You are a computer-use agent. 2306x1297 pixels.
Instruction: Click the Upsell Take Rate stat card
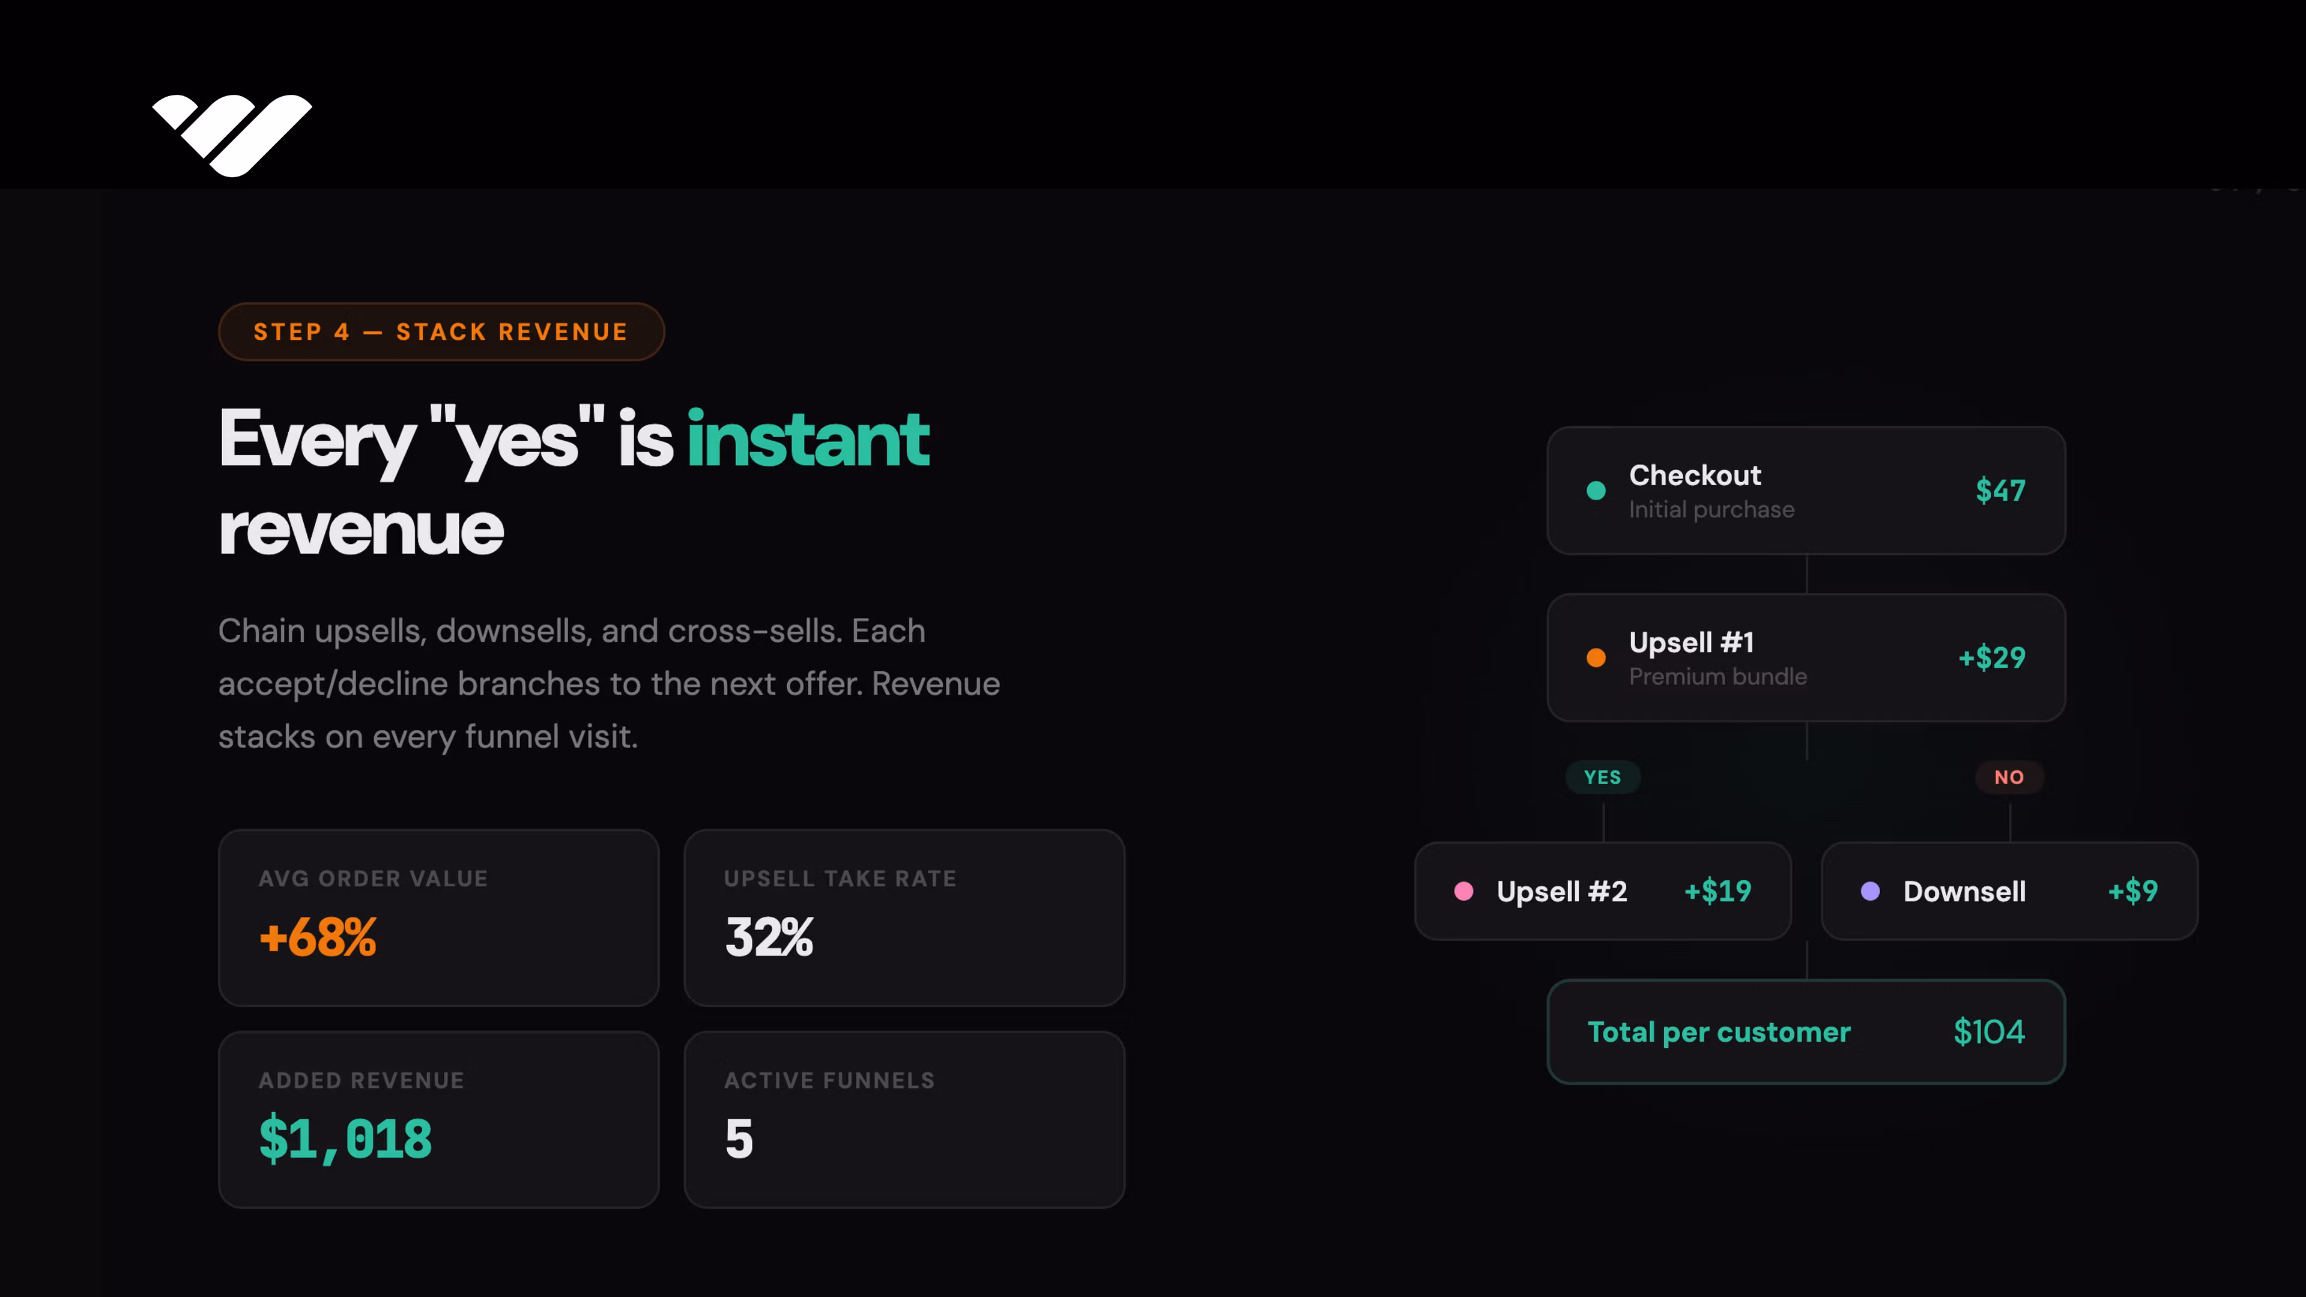point(904,918)
